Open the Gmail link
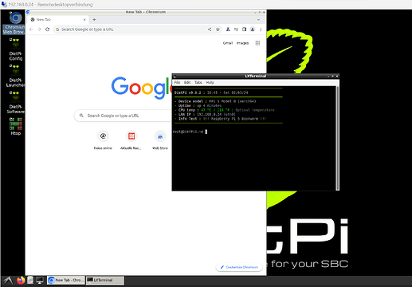 (228, 43)
